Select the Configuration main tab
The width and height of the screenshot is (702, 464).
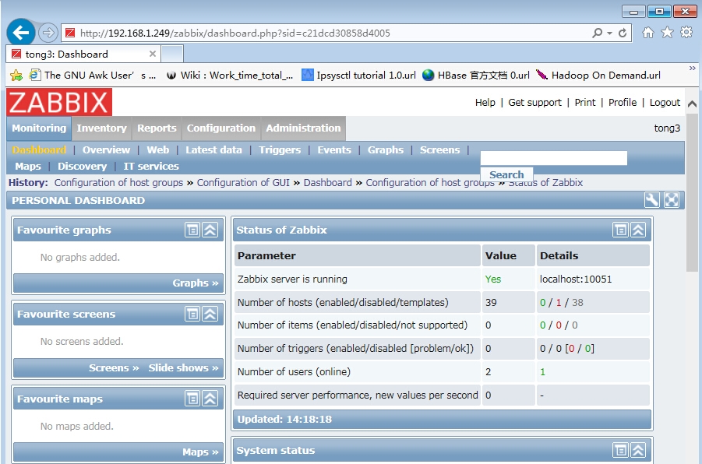[x=221, y=128]
